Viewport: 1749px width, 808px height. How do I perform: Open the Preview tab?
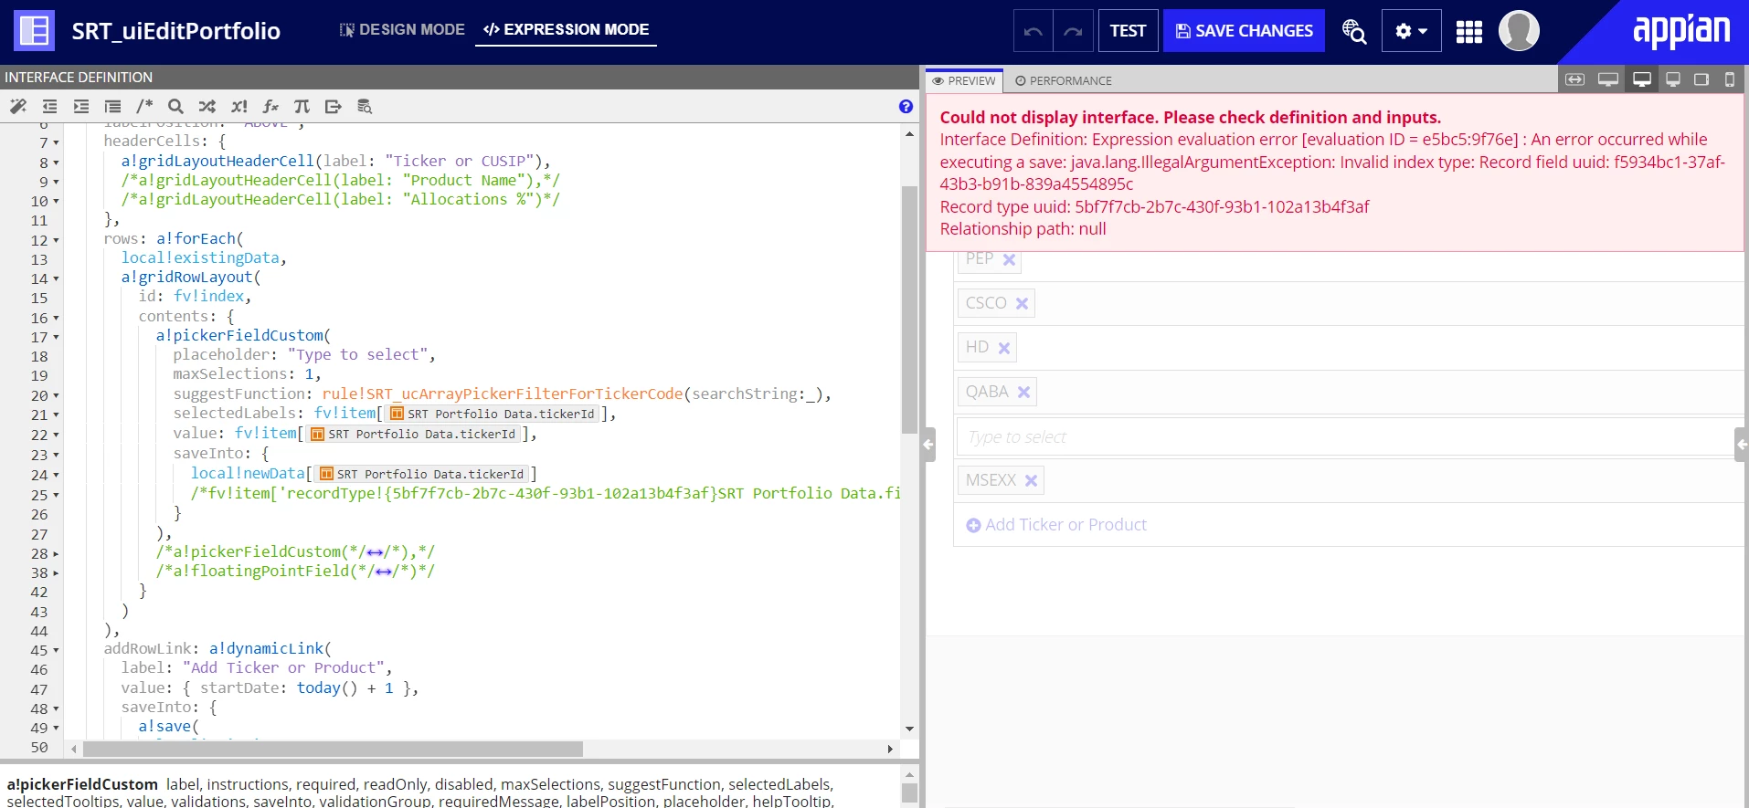coord(964,80)
